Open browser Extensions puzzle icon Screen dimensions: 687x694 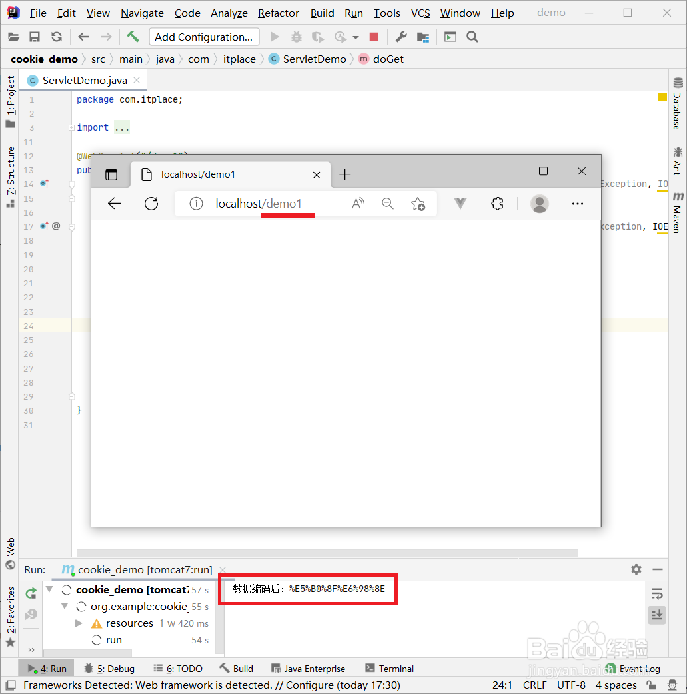pyautogui.click(x=497, y=204)
